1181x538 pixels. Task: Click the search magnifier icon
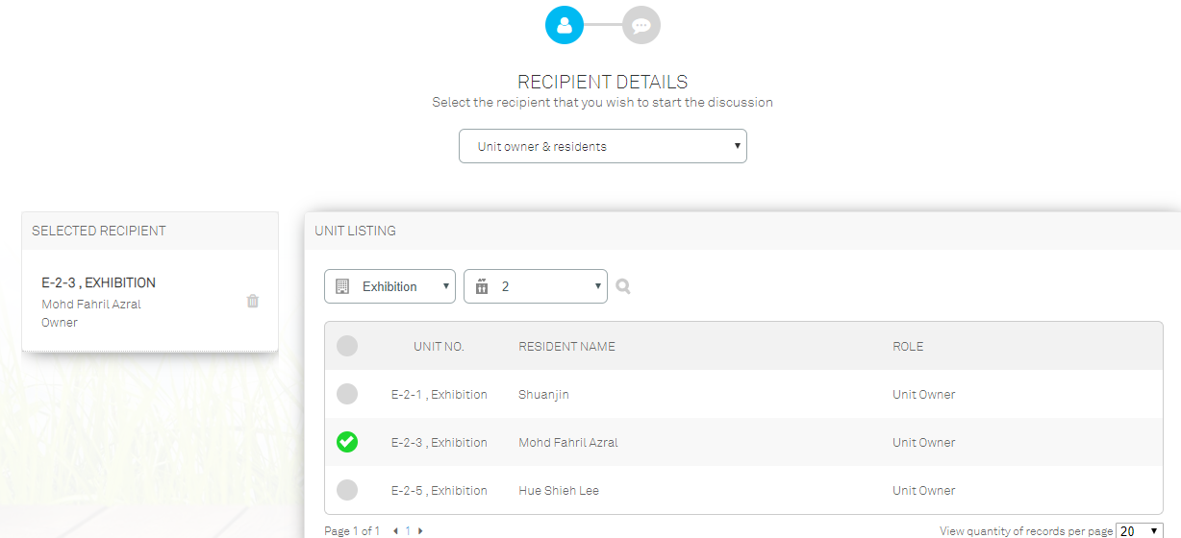click(x=623, y=286)
